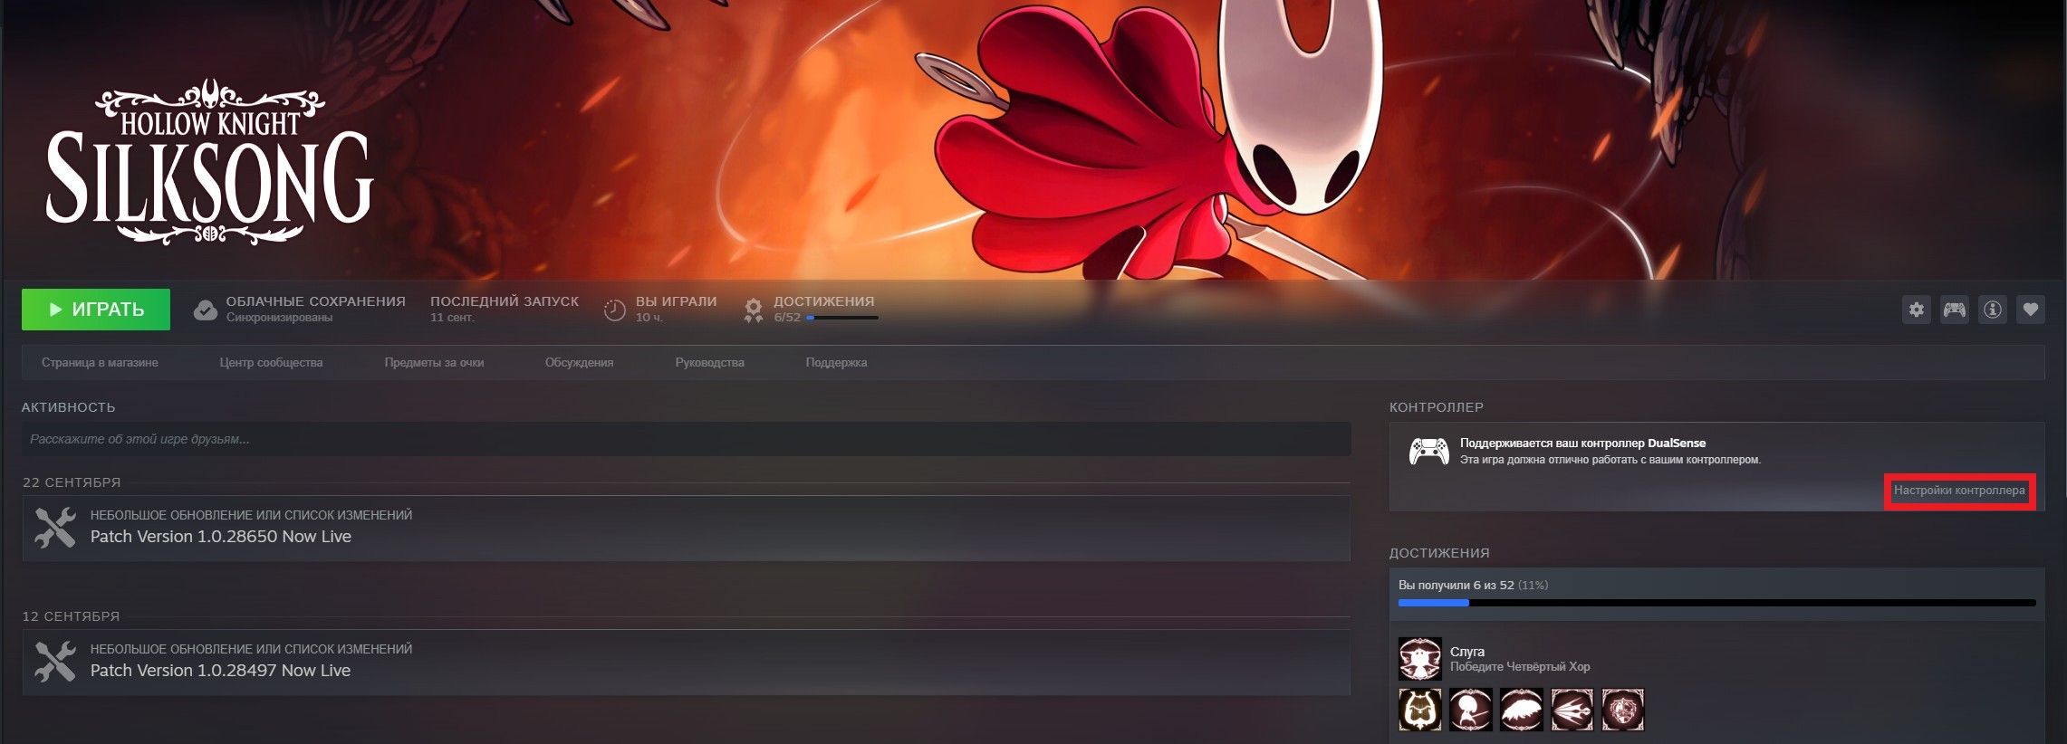2067x744 pixels.
Task: Open first small achievement icon in the row
Action: [1419, 711]
